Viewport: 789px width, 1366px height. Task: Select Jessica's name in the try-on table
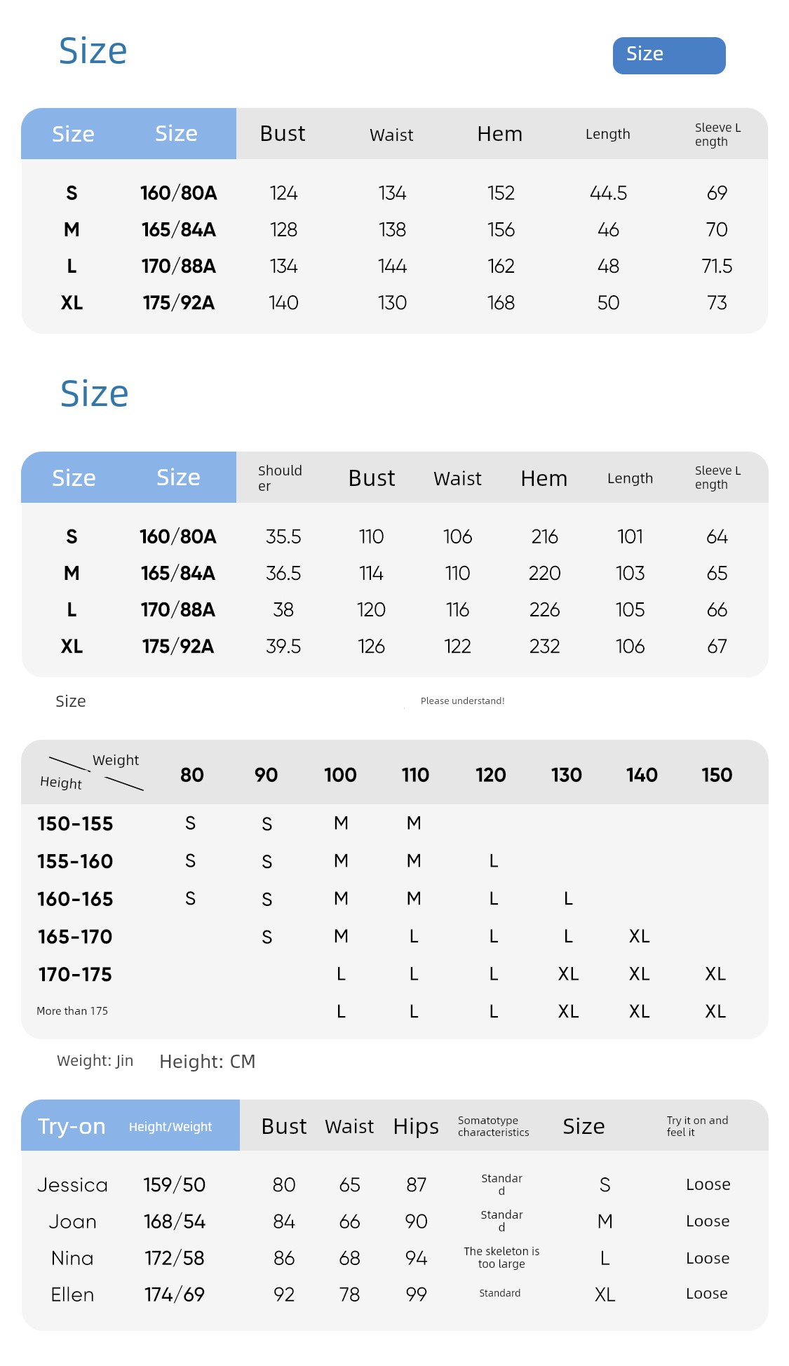(x=72, y=1185)
